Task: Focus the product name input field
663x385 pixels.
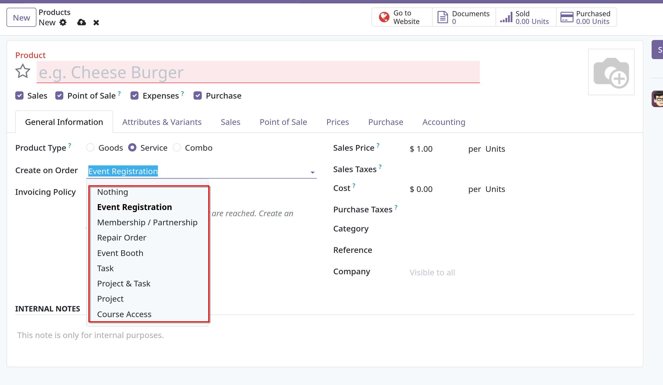Action: pos(258,72)
